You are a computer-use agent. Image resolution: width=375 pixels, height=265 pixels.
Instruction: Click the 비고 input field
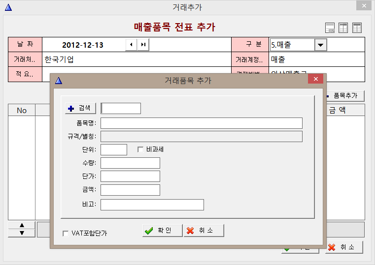click(x=152, y=205)
